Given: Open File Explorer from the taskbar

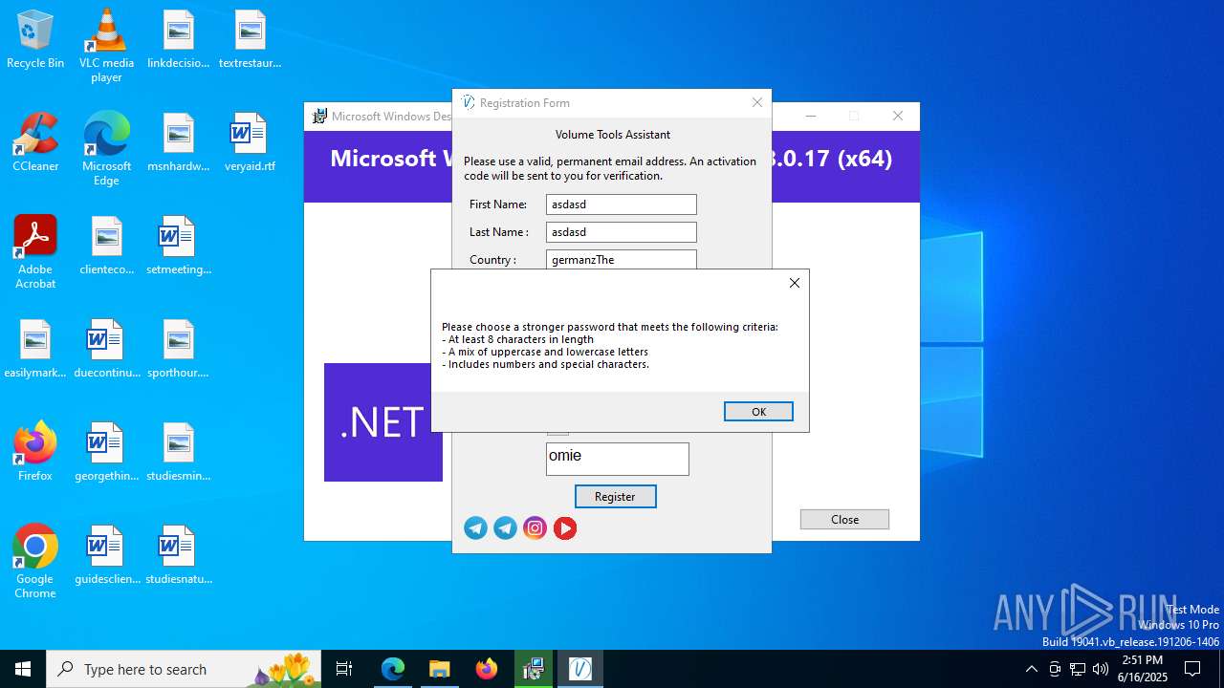Looking at the screenshot, I should click(439, 669).
